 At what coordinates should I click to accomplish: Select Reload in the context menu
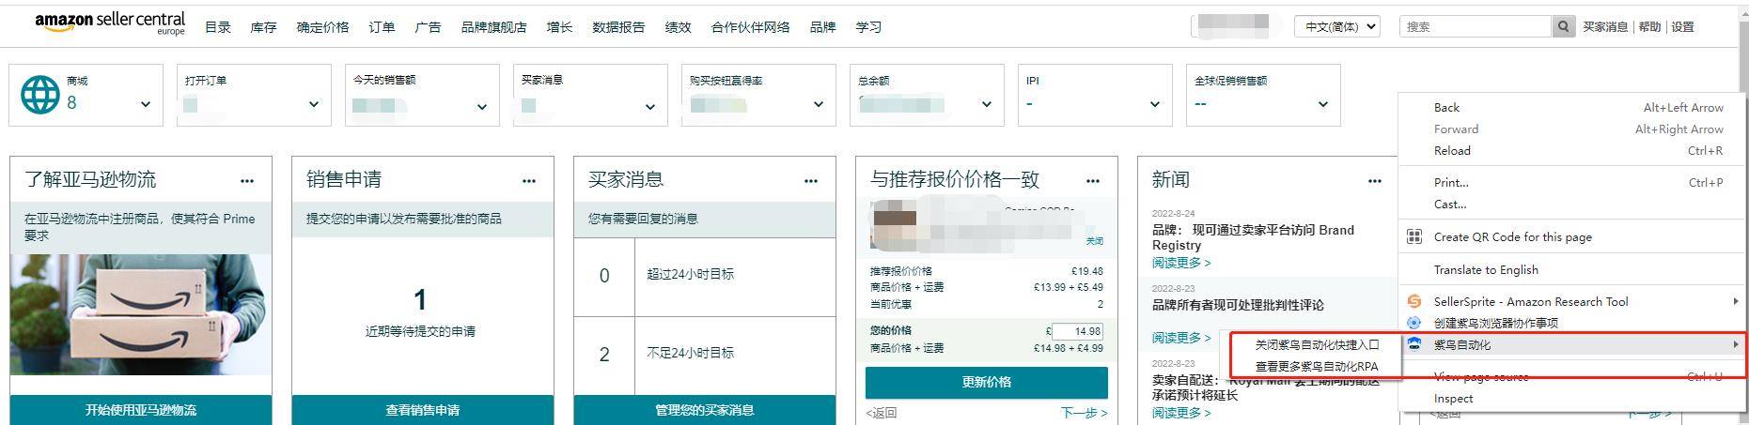[1571, 150]
